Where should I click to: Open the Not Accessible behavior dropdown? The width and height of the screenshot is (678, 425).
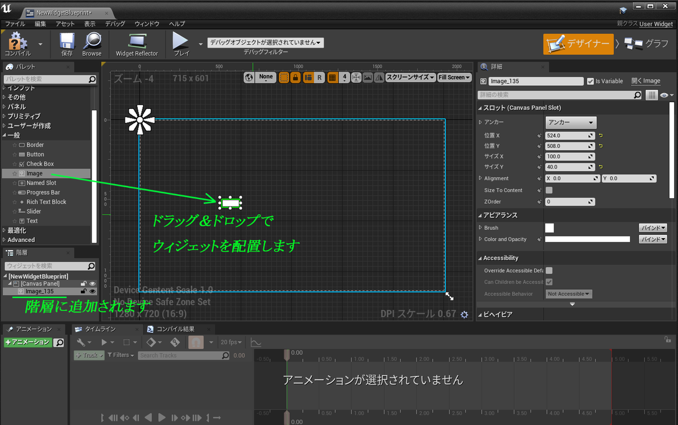(569, 294)
